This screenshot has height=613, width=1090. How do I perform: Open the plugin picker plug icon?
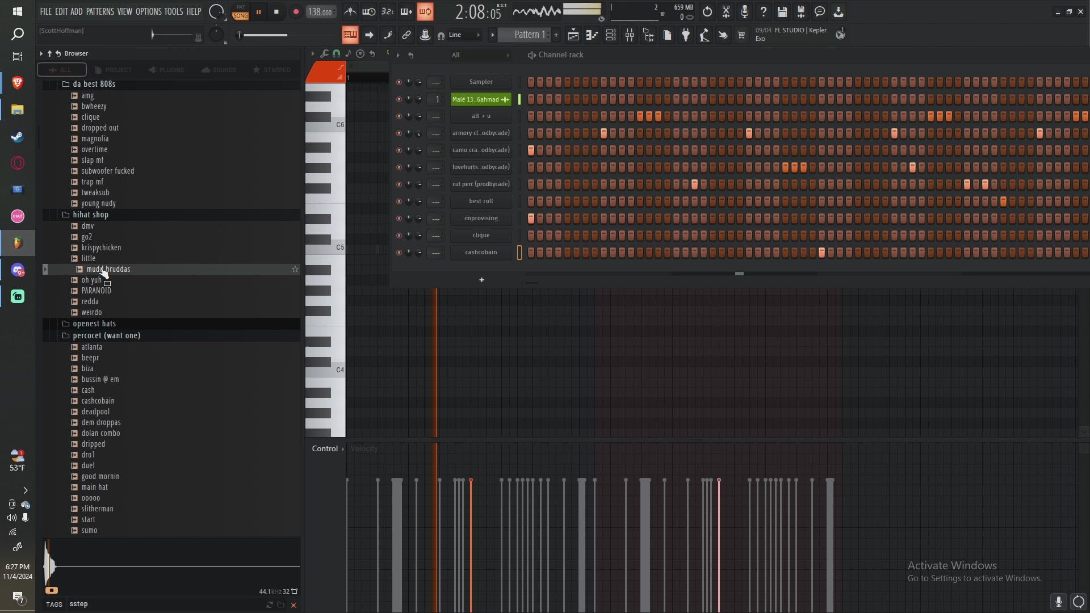point(686,35)
